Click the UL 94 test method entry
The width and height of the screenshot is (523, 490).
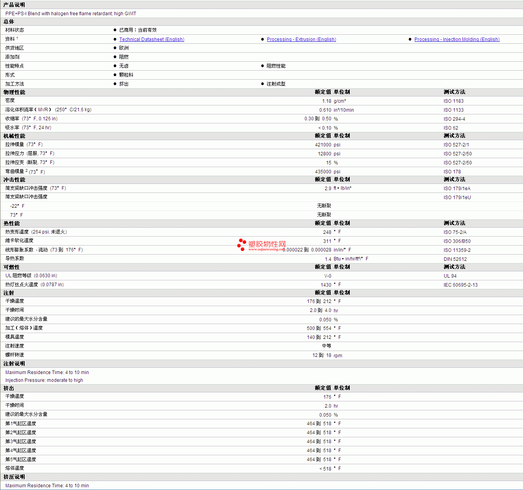pyautogui.click(x=450, y=276)
